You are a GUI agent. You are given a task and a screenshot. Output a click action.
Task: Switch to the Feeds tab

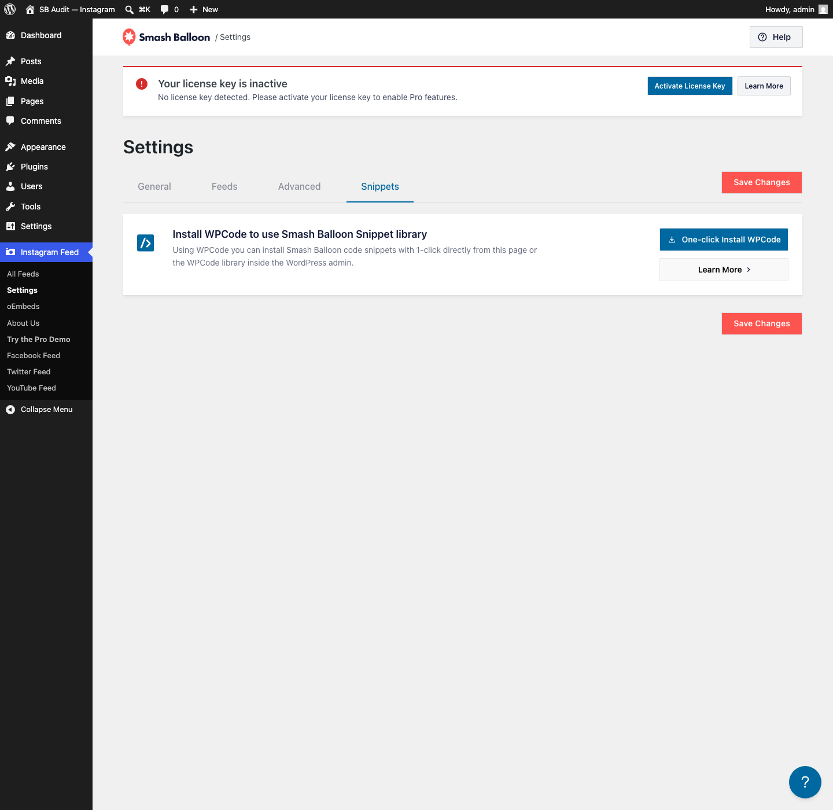point(224,186)
